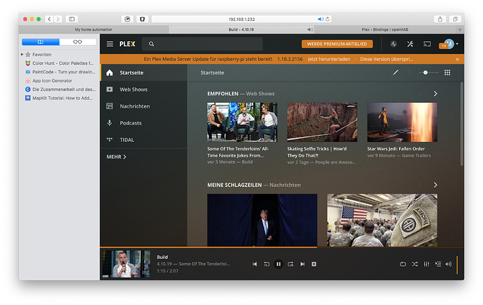Screen dimensions: 483x305
Task: Mute audio via address bar speaker icon
Action: [x=321, y=19]
